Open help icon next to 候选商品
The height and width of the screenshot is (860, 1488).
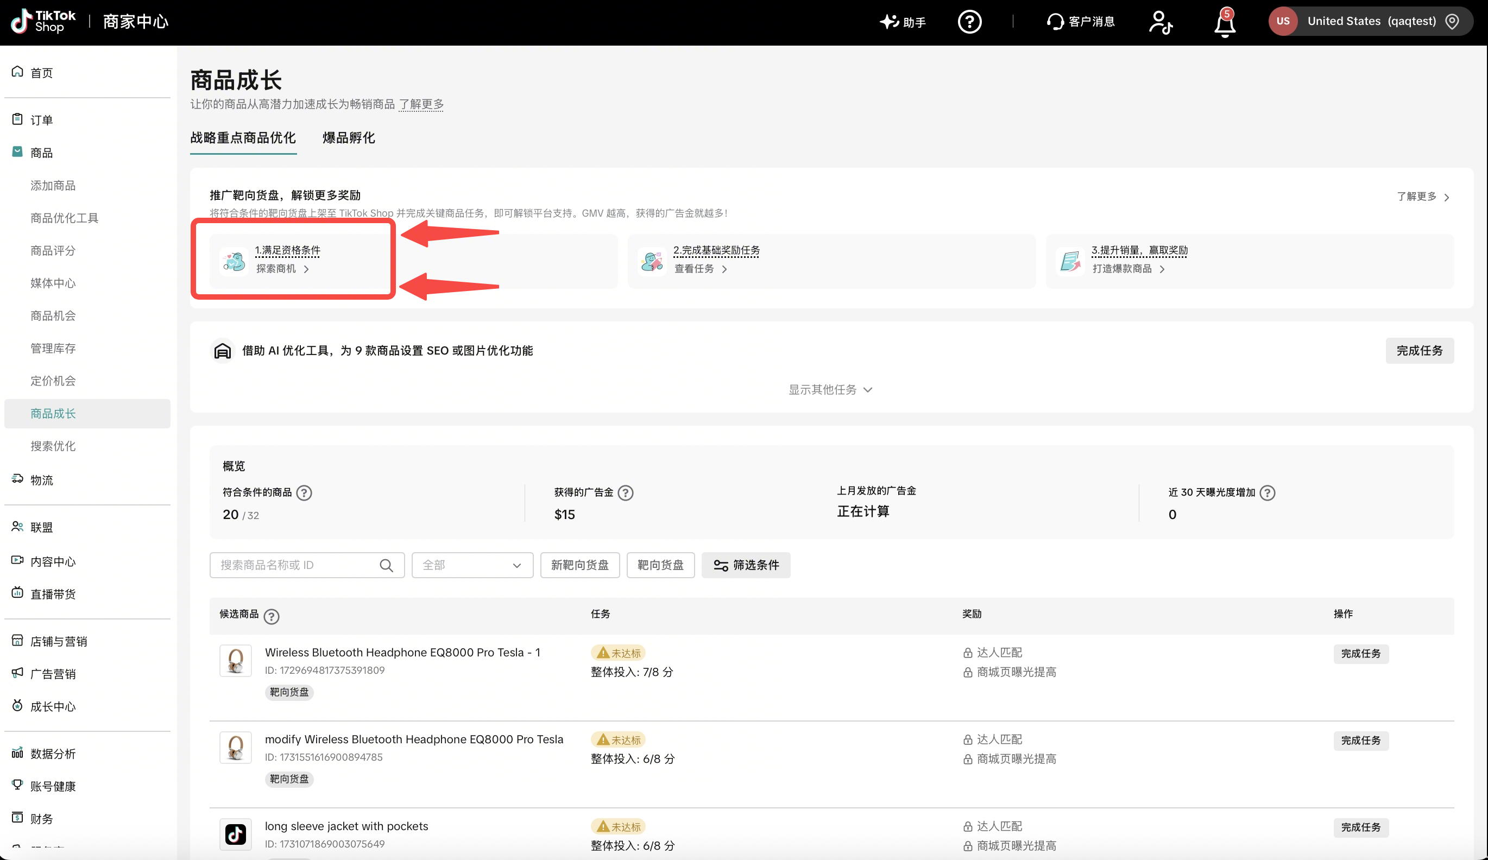tap(272, 616)
